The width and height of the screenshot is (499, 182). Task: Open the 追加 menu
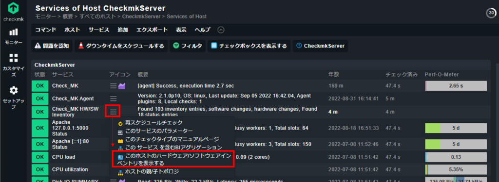point(122,30)
